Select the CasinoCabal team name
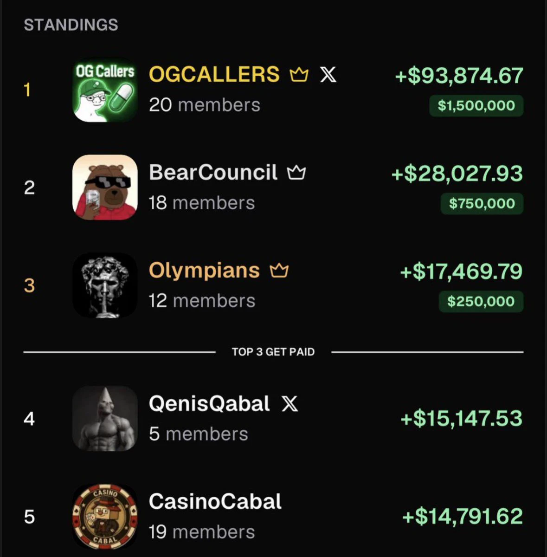The image size is (547, 557). pyautogui.click(x=215, y=501)
